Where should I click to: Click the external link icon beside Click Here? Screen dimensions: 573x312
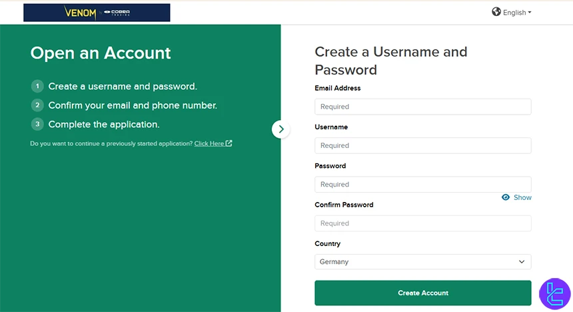click(229, 143)
